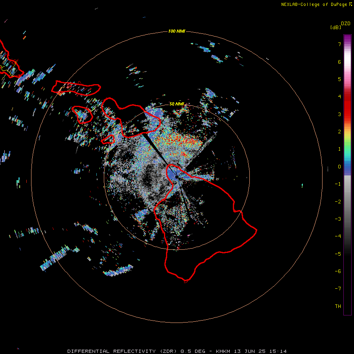Image resolution: width=354 pixels, height=354 pixels.
Task: Click the Differential Reflectivity KHKM title text
Action: pos(177,351)
